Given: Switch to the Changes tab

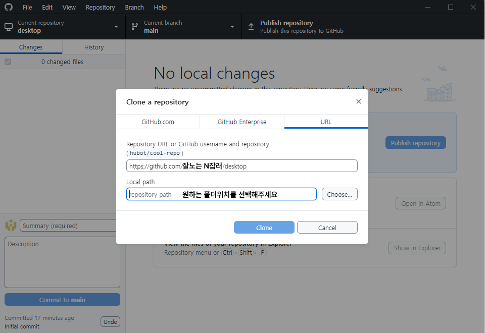Looking at the screenshot, I should click(31, 47).
